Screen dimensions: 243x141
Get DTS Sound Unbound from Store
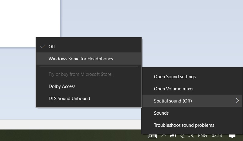tap(69, 99)
